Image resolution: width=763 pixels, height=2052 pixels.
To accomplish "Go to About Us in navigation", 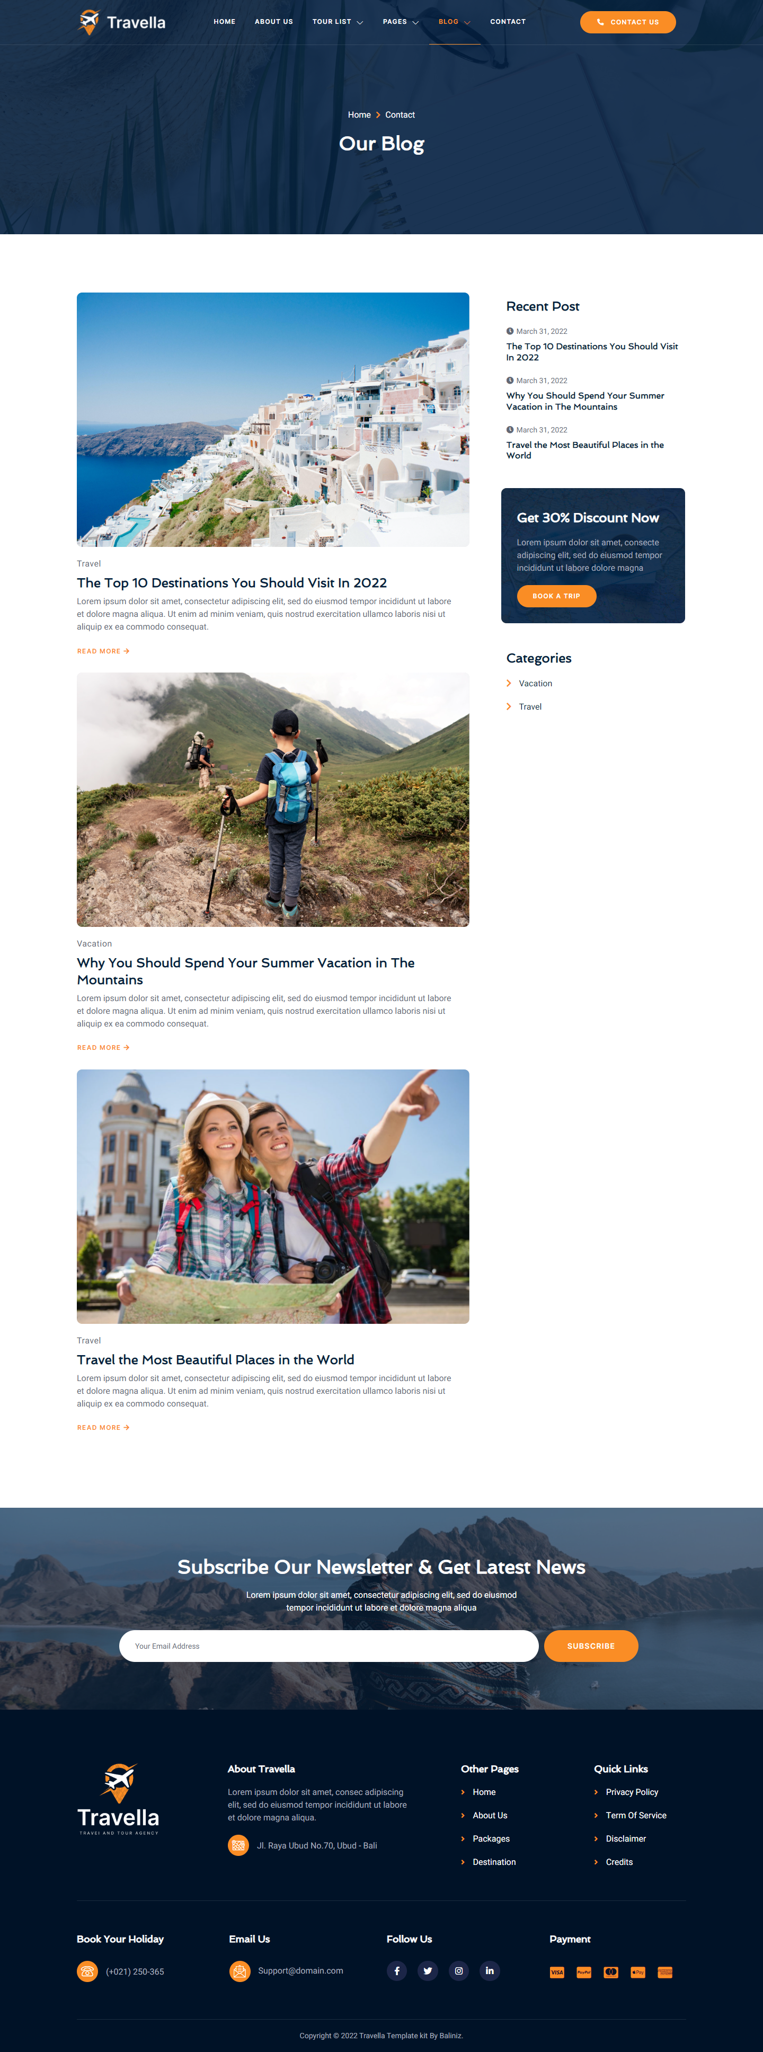I will click(x=274, y=22).
